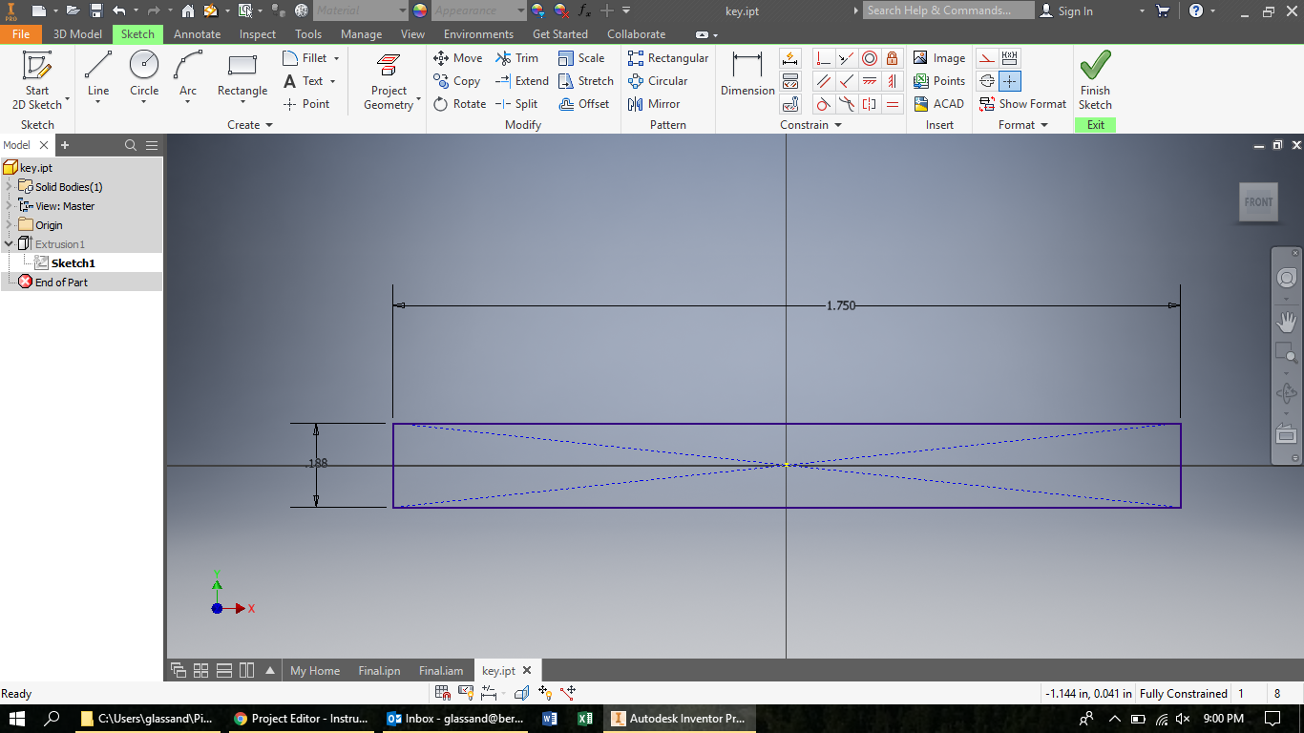Select the Arc sketch tool
The width and height of the screenshot is (1304, 733).
coord(188,73)
